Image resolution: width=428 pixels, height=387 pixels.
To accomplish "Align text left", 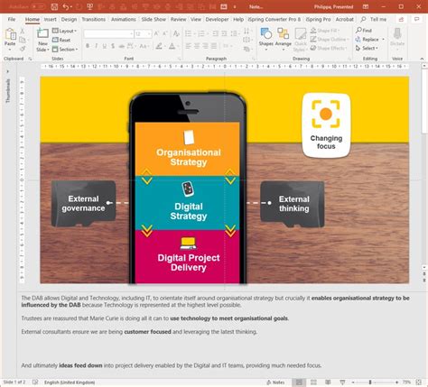I will pos(189,46).
